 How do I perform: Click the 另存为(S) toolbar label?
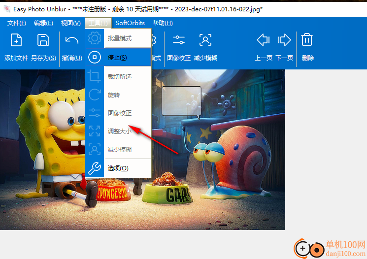tap(43, 58)
